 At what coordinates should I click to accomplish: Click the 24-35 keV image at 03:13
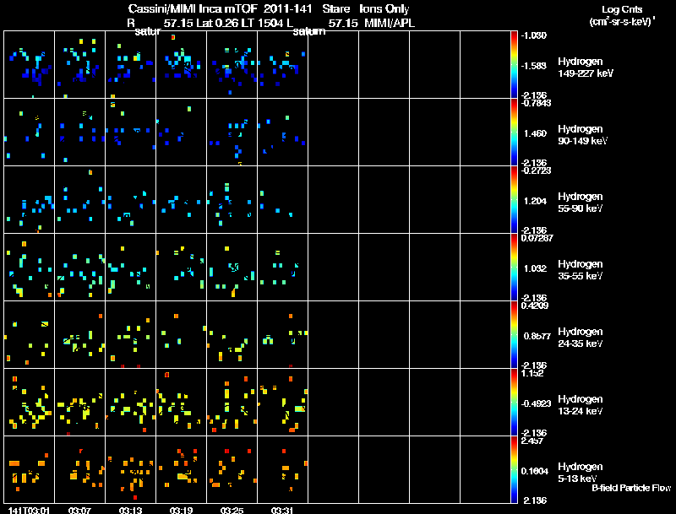point(131,334)
